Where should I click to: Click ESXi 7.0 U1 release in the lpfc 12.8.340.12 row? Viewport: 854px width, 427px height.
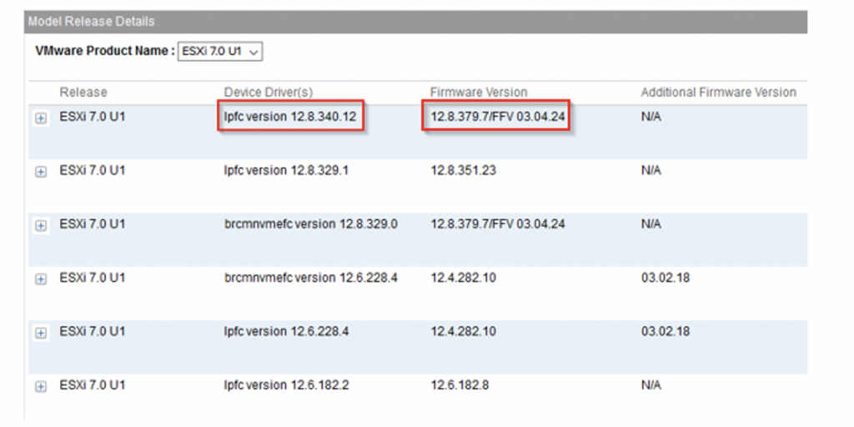tap(92, 117)
